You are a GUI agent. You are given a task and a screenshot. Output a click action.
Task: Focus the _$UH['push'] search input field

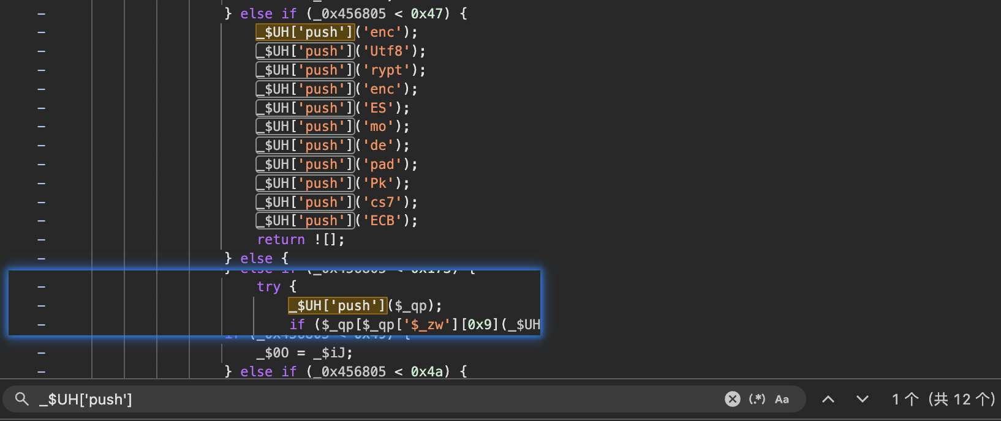pos(368,400)
